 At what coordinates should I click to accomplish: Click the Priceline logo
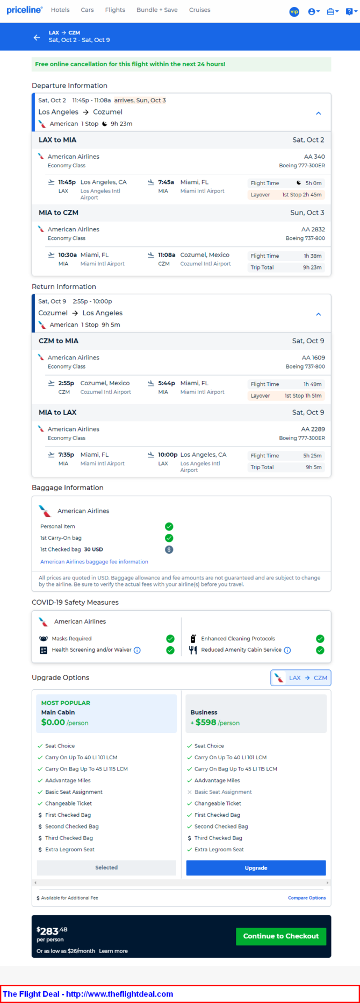pyautogui.click(x=24, y=10)
